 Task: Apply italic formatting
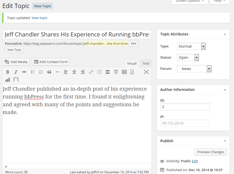(x=16, y=72)
